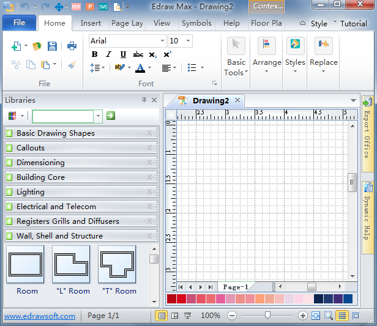Click the SVG export icon
The width and height of the screenshot is (377, 326).
click(x=103, y=7)
